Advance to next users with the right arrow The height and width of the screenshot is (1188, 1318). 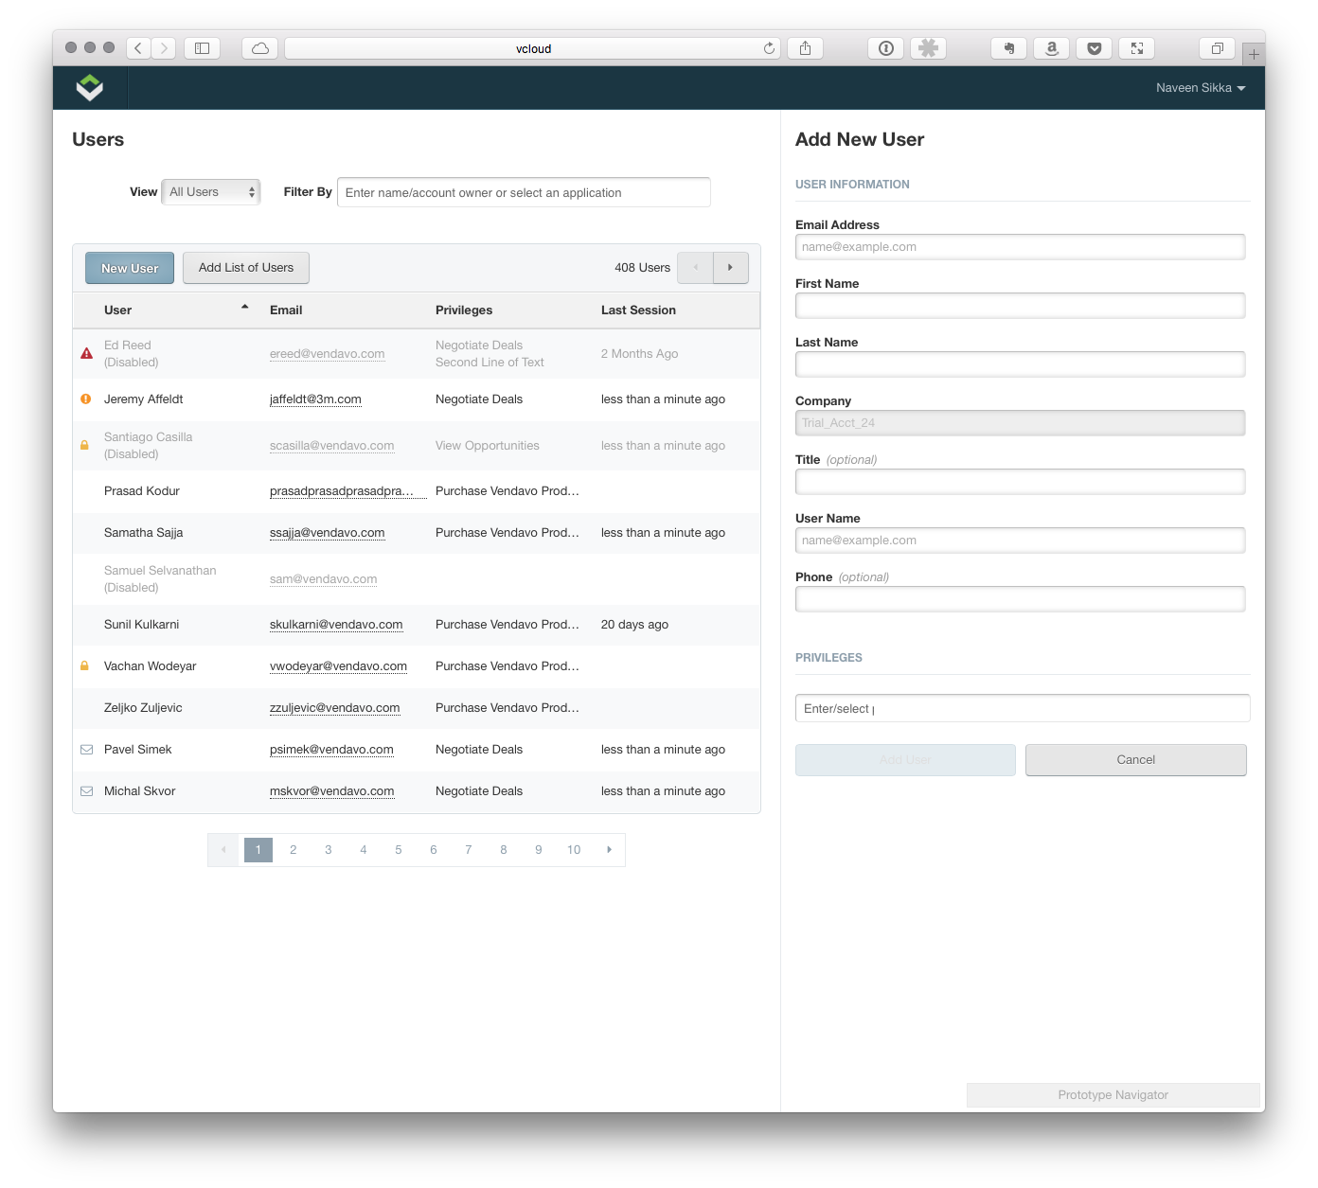730,268
